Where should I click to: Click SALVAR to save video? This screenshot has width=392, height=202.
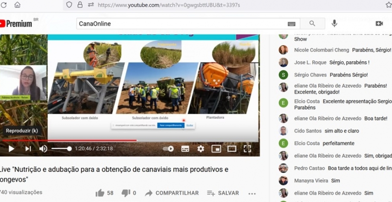pyautogui.click(x=223, y=193)
